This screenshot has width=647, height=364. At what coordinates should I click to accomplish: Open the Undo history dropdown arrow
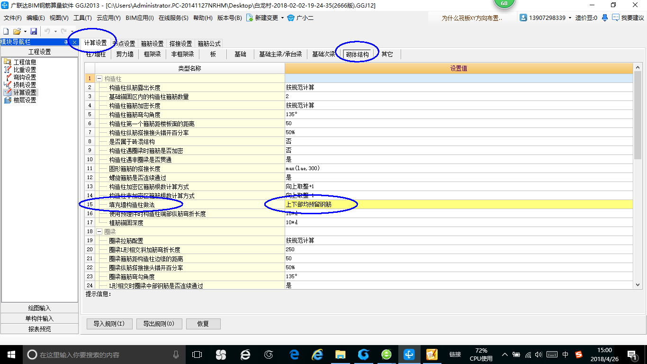coord(55,31)
